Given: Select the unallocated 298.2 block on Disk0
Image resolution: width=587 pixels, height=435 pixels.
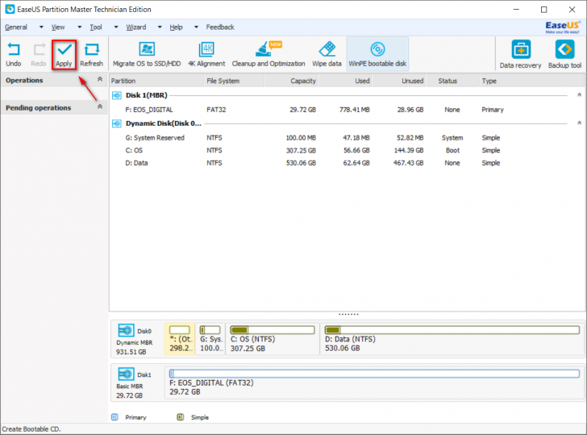Looking at the screenshot, I should 180,339.
